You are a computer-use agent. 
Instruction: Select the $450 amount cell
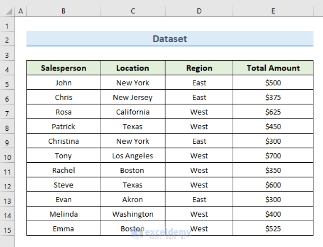273,126
